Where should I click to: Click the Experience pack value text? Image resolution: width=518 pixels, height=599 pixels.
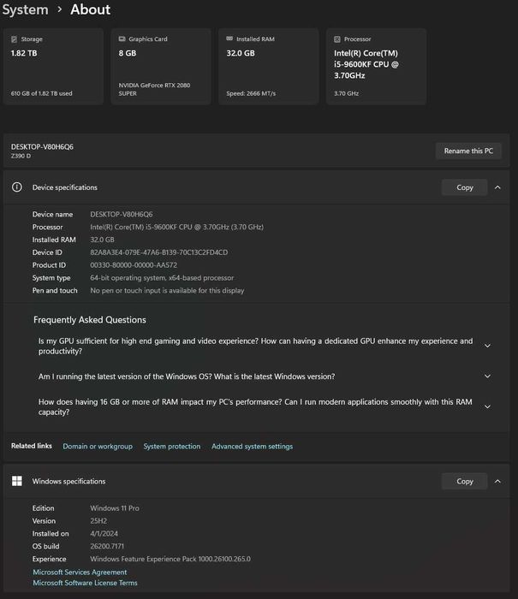tap(170, 559)
